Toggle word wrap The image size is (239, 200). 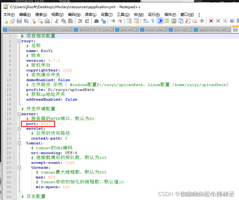click(x=146, y=21)
